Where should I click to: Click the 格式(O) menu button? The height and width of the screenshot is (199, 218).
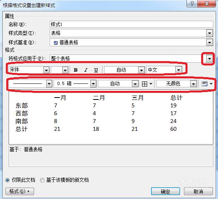coord(20,192)
